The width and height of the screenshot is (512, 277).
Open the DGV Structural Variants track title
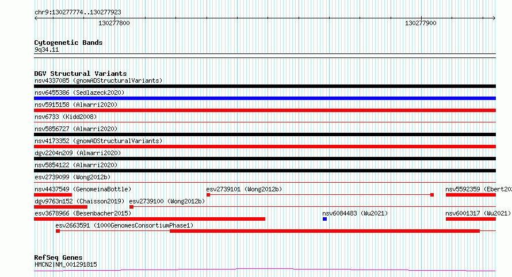pyautogui.click(x=81, y=74)
